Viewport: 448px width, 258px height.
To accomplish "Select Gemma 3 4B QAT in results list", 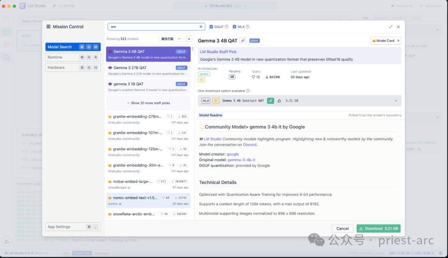I will tap(148, 54).
